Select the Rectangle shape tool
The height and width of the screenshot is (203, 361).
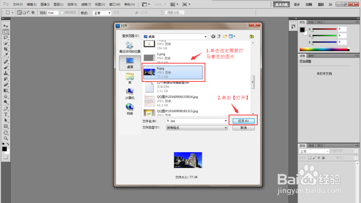6,126
